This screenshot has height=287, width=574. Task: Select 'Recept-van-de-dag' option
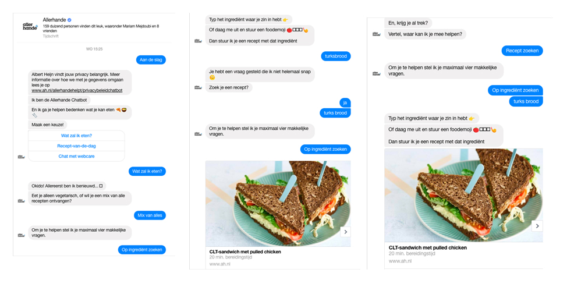(76, 146)
